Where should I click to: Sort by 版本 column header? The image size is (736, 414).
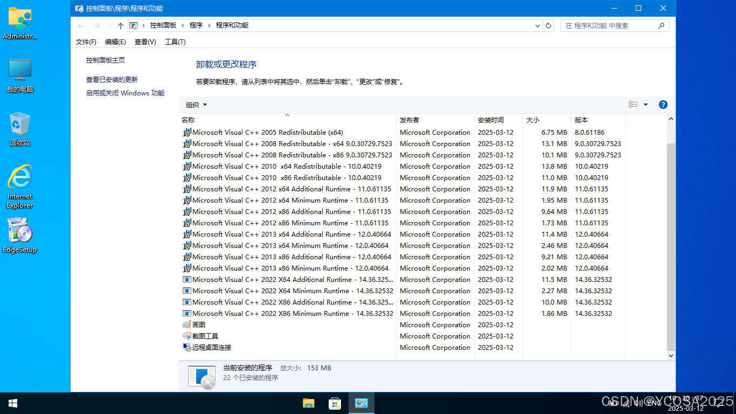pyautogui.click(x=598, y=120)
